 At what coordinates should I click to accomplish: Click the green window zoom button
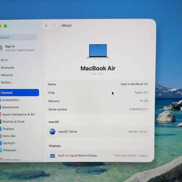(x=5, y=26)
